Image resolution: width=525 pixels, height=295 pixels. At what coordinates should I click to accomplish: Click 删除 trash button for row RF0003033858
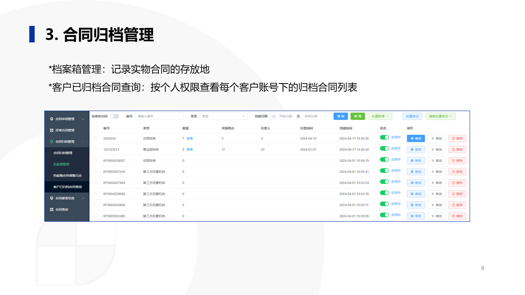[457, 205]
